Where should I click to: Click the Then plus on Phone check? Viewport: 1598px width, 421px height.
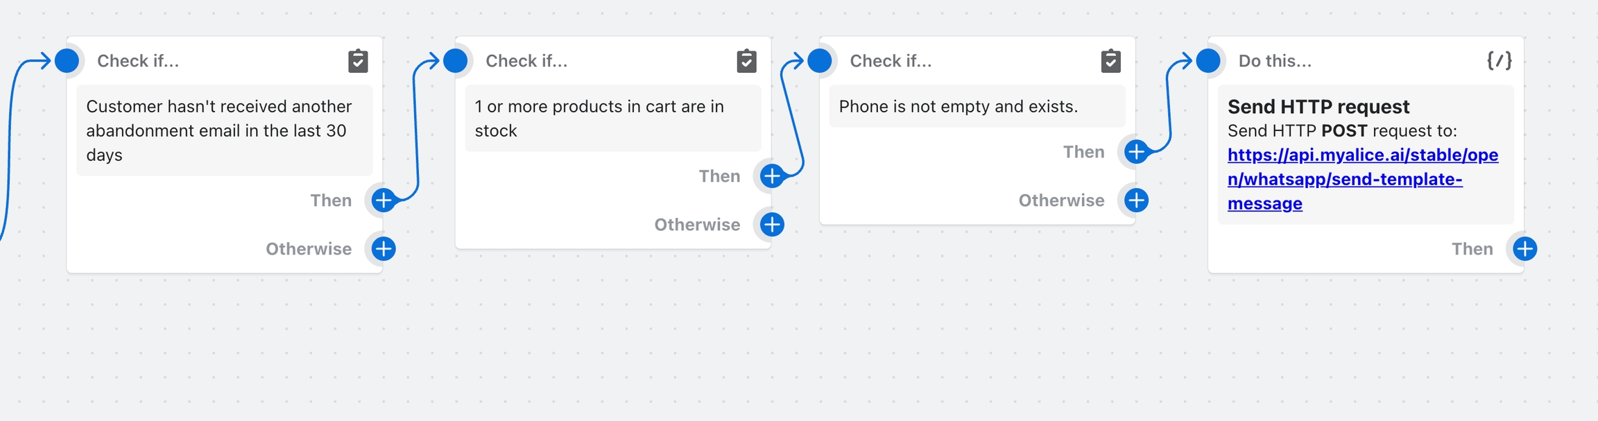click(1136, 152)
